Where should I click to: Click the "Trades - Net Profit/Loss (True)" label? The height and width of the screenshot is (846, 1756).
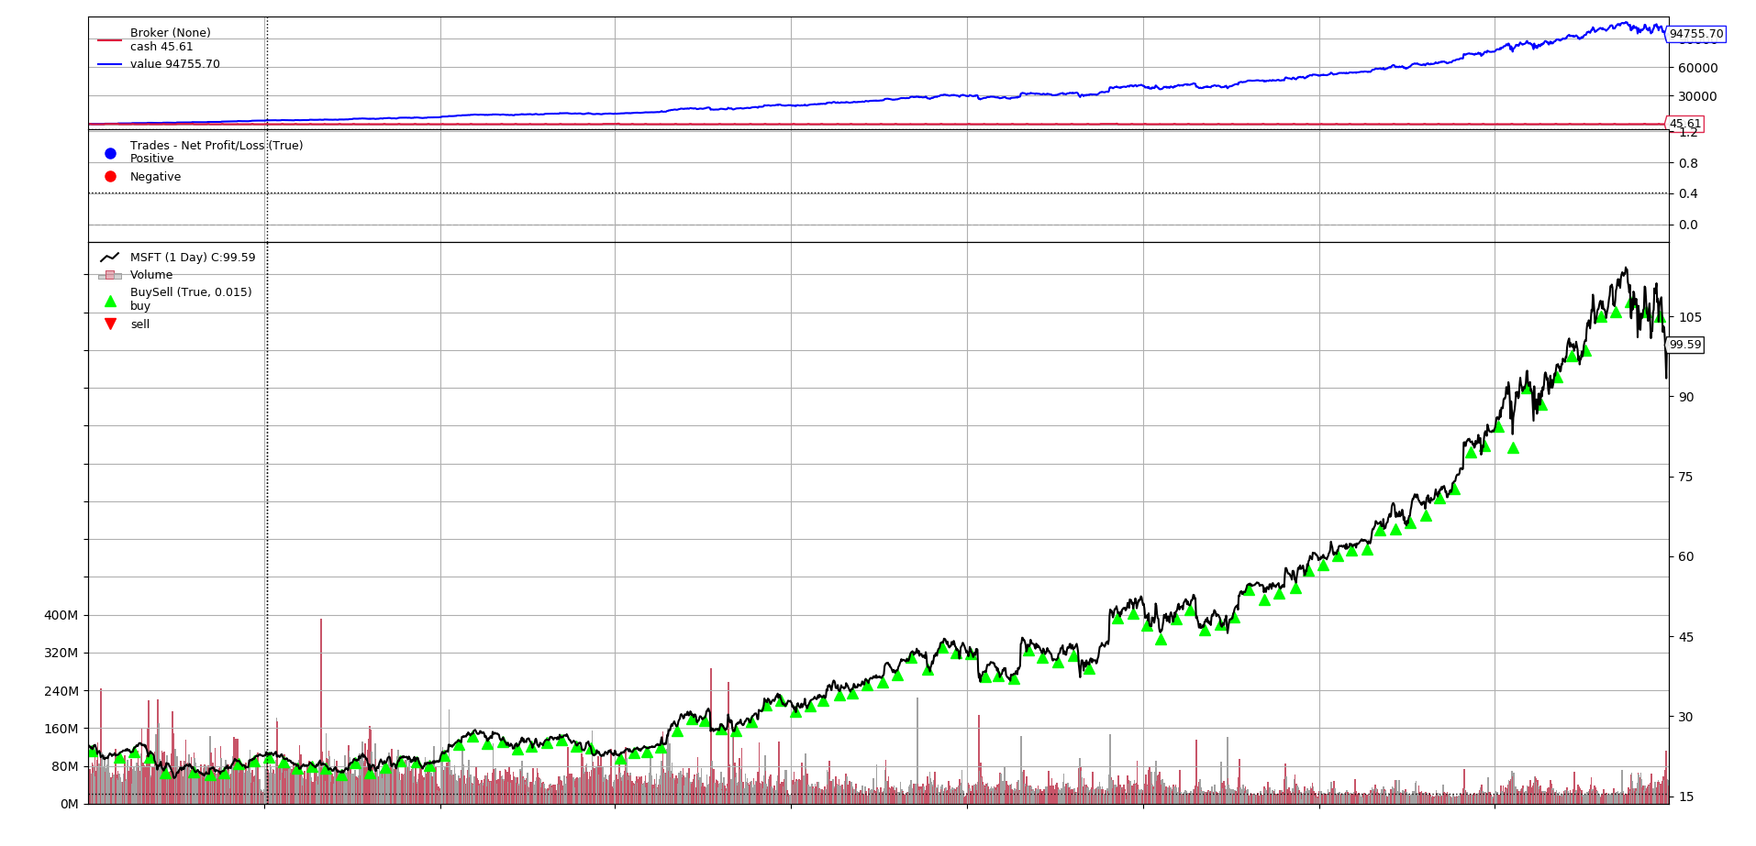pyautogui.click(x=216, y=146)
